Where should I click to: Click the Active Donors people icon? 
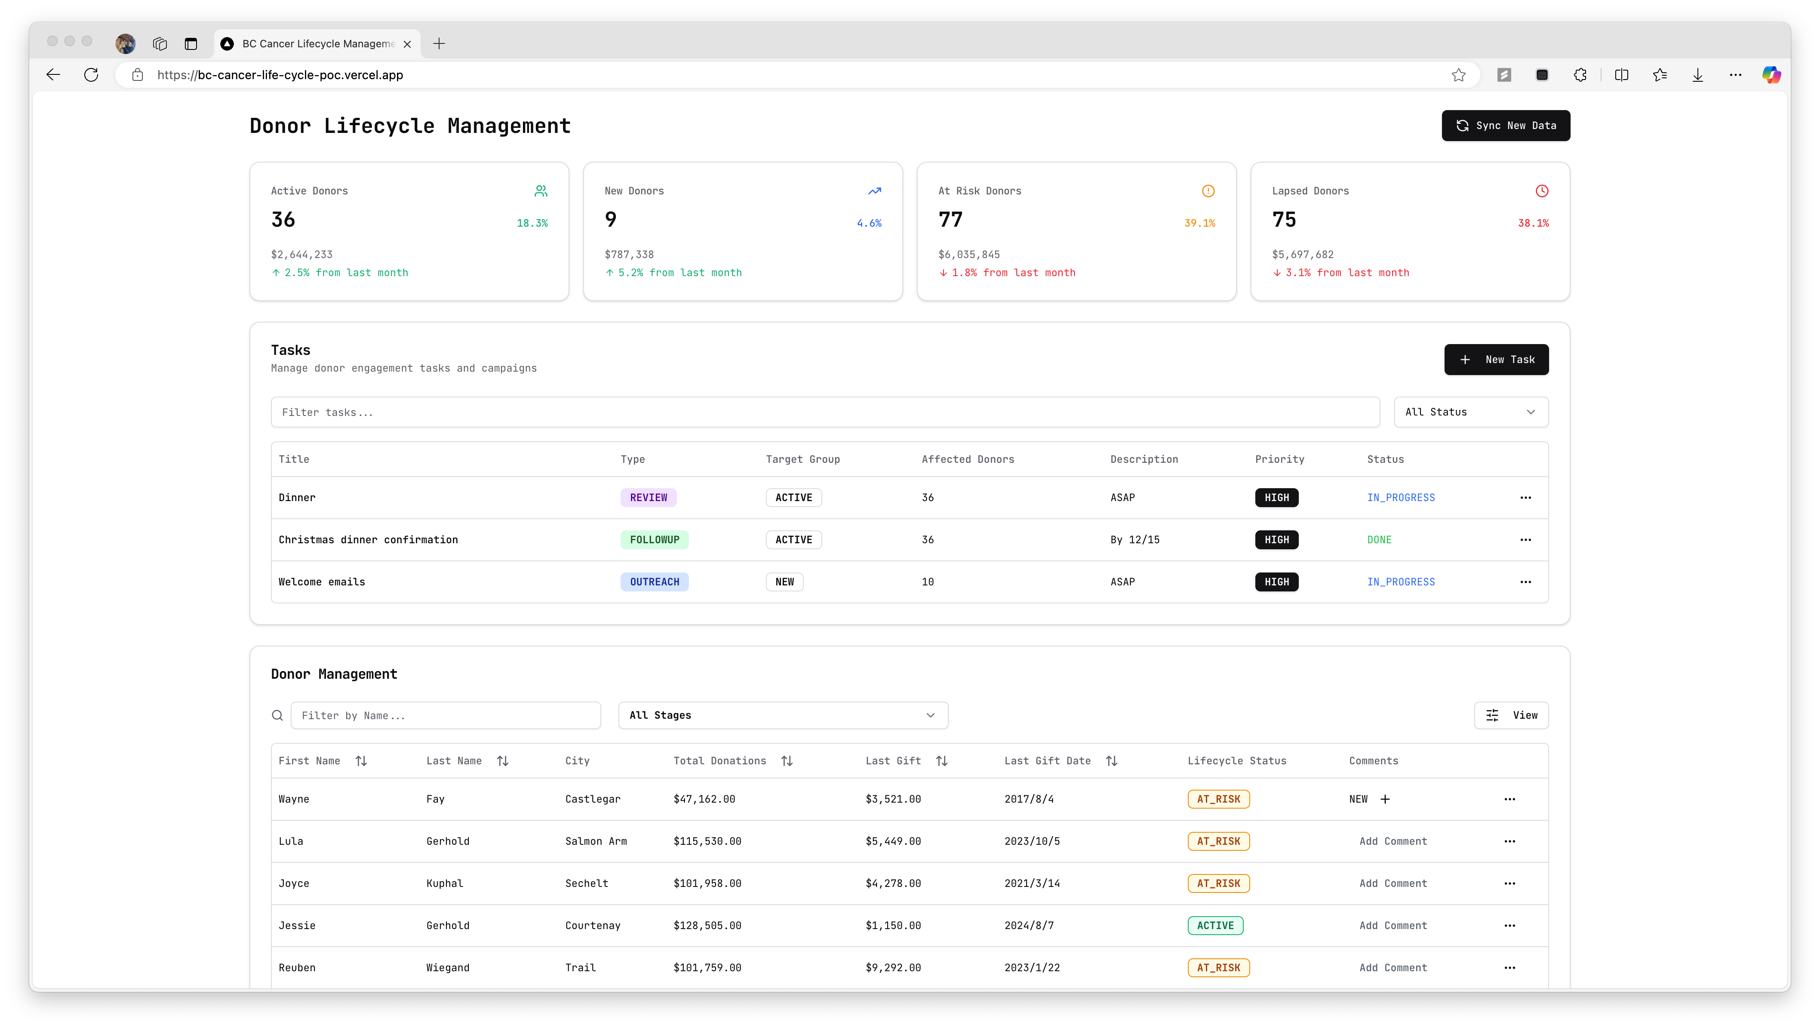541,191
